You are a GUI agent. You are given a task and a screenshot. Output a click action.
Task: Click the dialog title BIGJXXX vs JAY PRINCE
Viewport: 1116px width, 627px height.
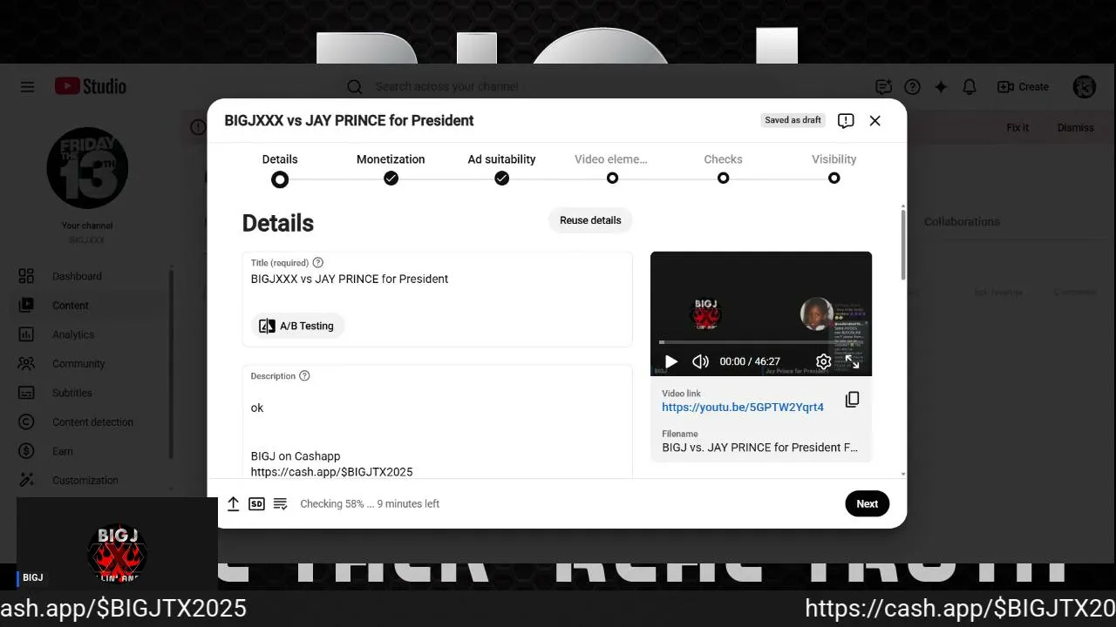pyautogui.click(x=349, y=120)
